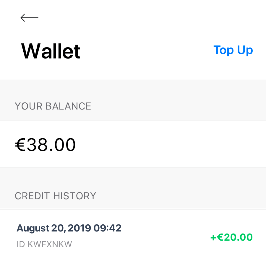This screenshot has height=261, width=266.
Task: View details of the €20.00 top-up
Action: [x=231, y=237]
